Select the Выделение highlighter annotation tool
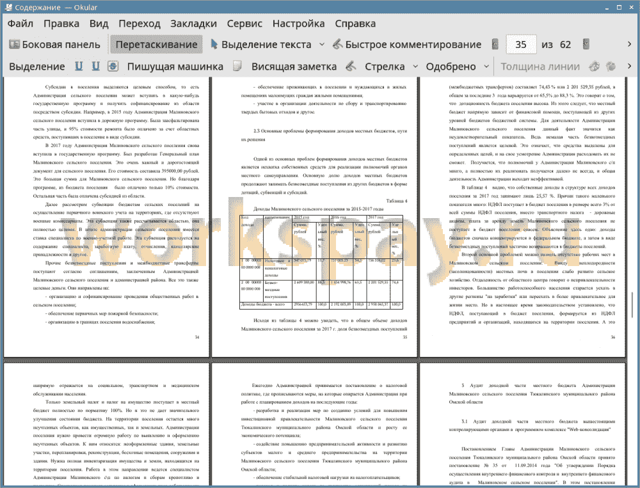640x488 pixels. pos(36,67)
